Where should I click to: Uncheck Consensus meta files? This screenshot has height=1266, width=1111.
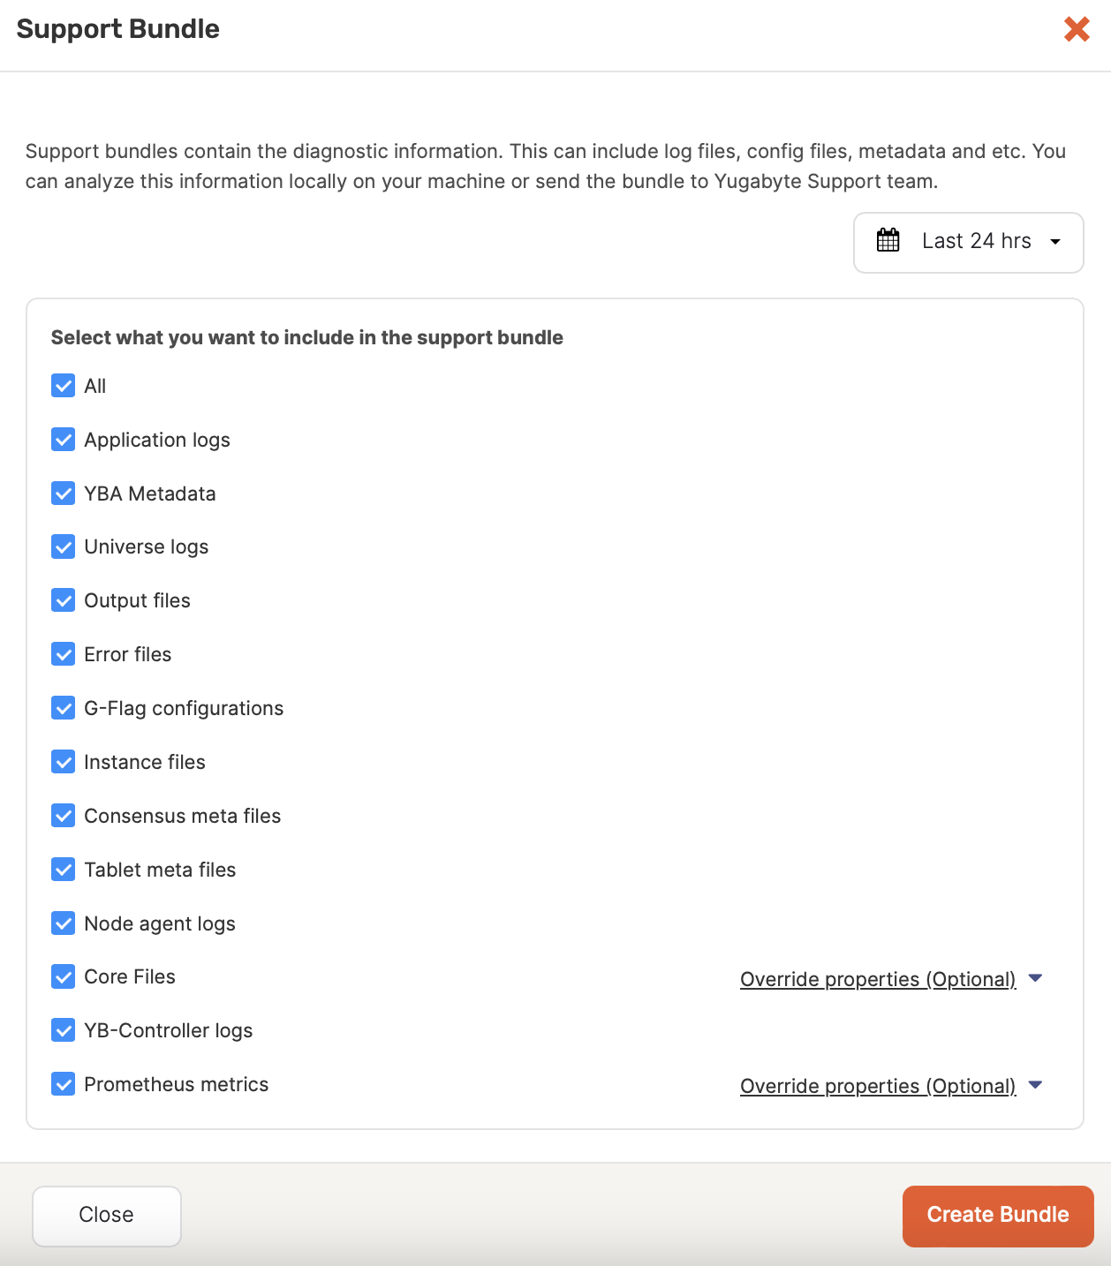tap(63, 816)
